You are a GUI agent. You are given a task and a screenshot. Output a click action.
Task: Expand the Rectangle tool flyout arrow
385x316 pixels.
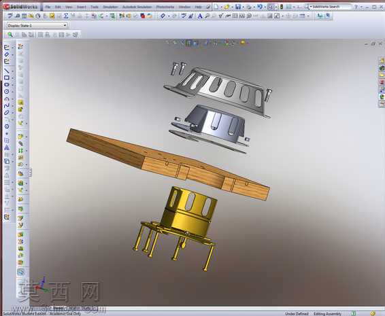pyautogui.click(x=12, y=78)
